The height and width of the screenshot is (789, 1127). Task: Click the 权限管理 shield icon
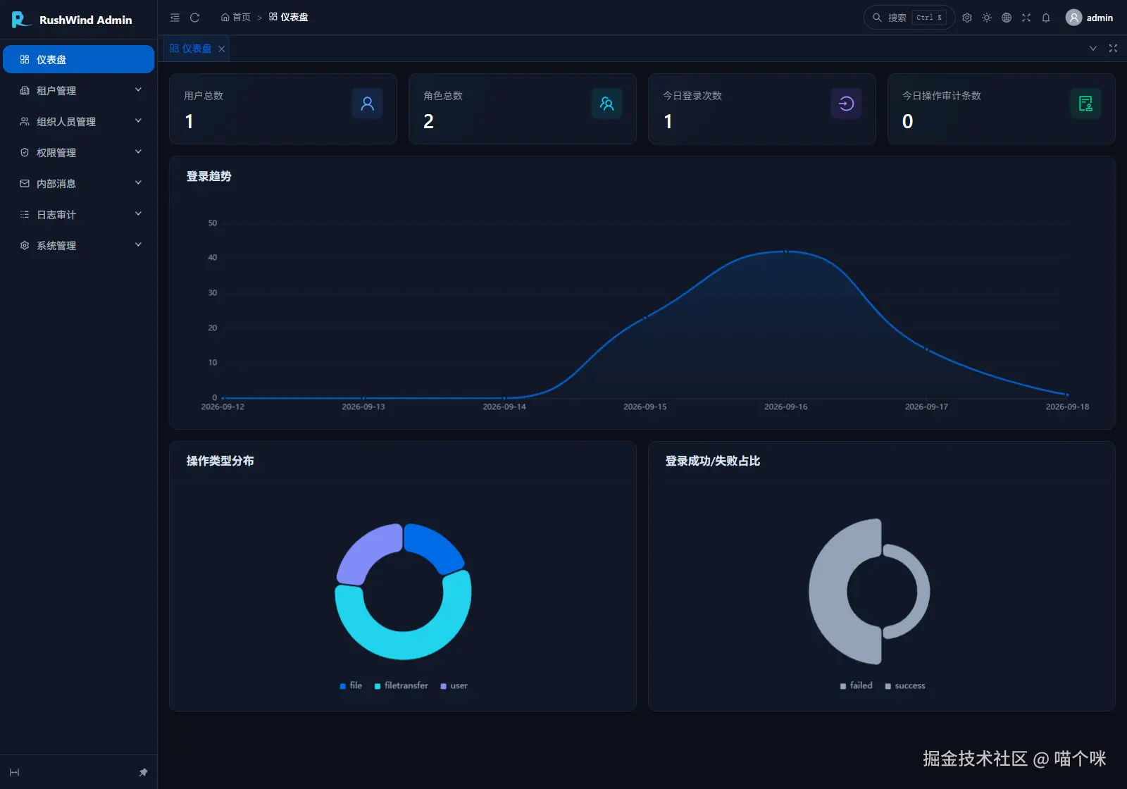tap(25, 152)
